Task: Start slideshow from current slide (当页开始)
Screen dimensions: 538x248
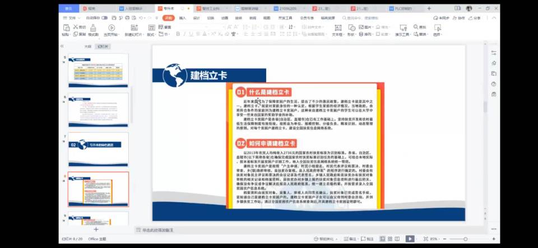Action: coord(110,30)
